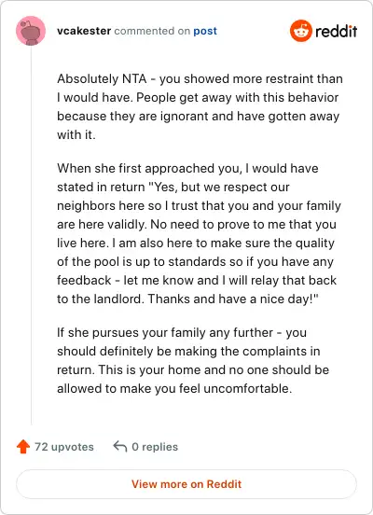Click the curved reply arrow icon
Image resolution: width=373 pixels, height=515 pixels.
pyautogui.click(x=120, y=447)
